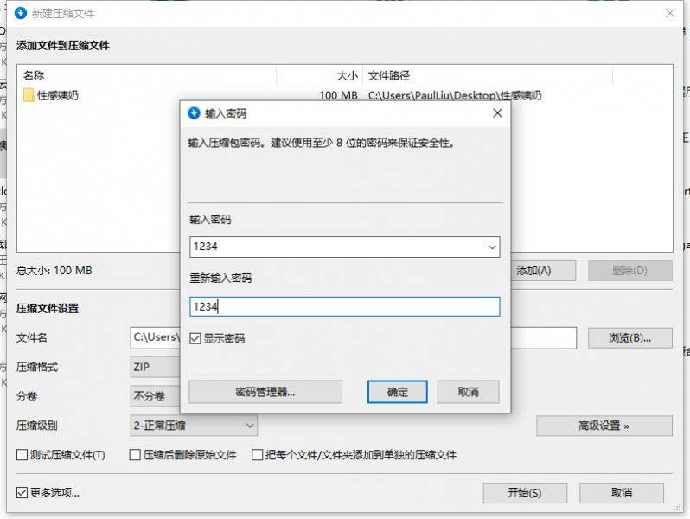
Task: Check the separate archive per file option
Action: 258,455
